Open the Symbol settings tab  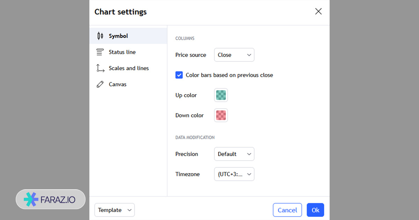pos(128,36)
